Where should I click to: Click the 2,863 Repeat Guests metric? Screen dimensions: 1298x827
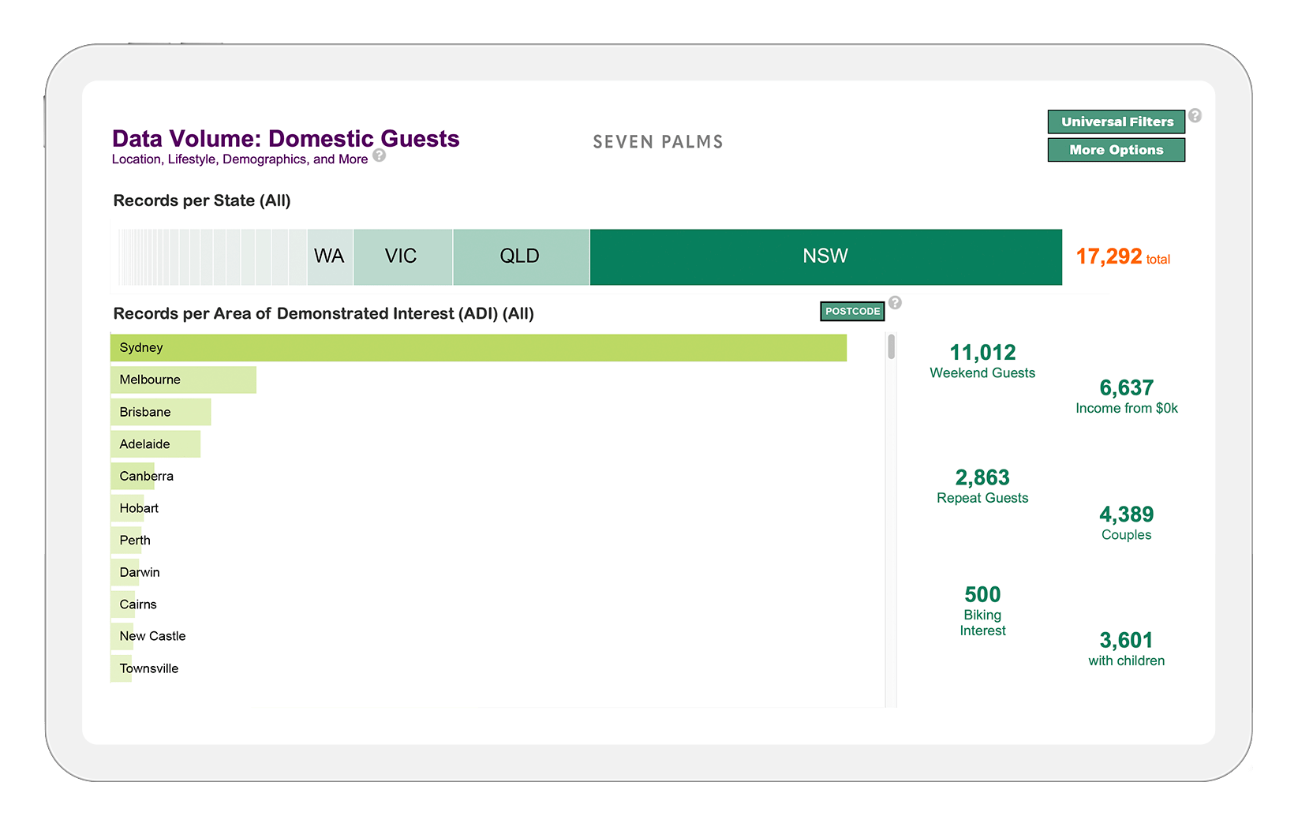click(982, 486)
